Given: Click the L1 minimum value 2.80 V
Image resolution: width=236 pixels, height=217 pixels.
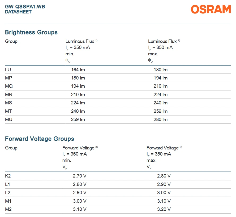Looking at the screenshot, I should pos(80,184).
